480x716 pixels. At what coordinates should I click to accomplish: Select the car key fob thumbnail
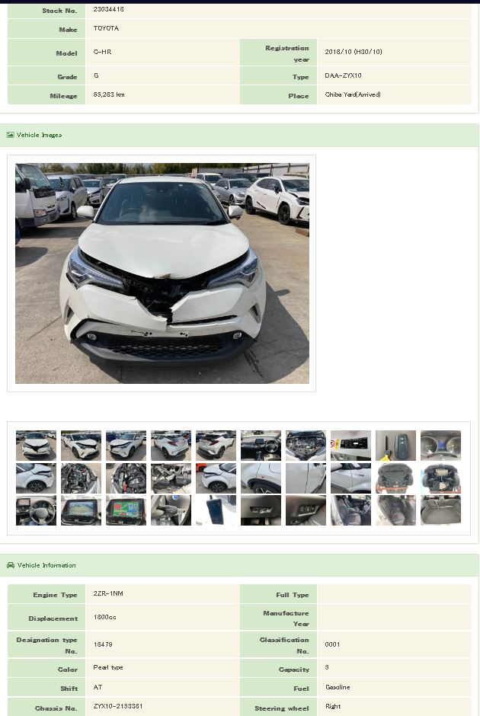click(395, 446)
